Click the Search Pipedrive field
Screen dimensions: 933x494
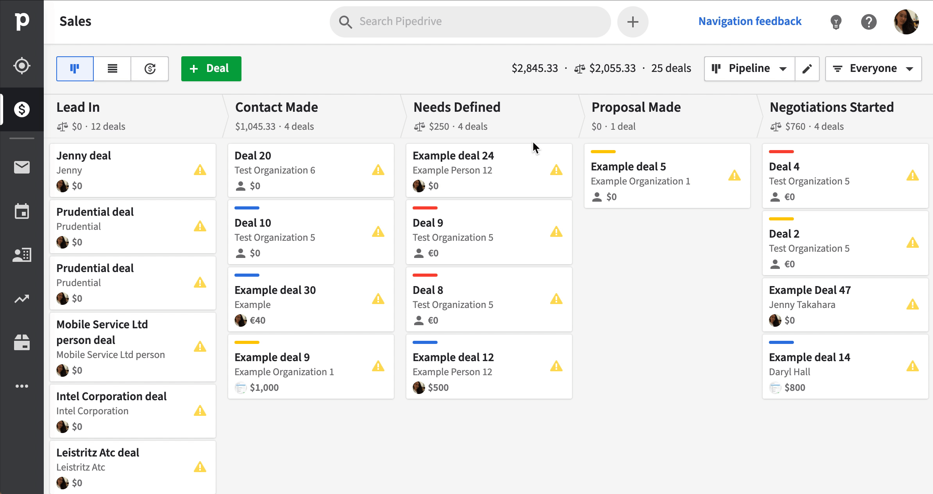(x=470, y=22)
